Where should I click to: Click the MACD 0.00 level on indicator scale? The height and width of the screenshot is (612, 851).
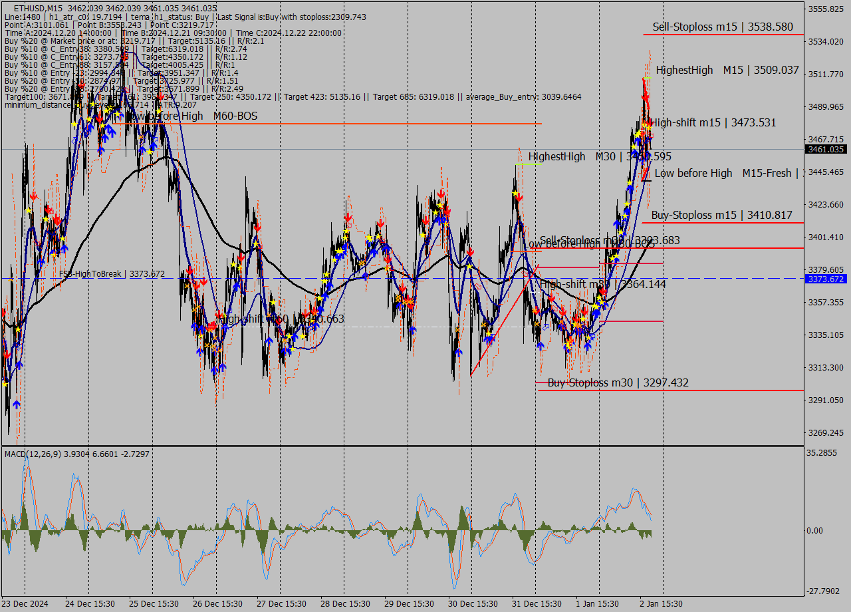(x=814, y=531)
